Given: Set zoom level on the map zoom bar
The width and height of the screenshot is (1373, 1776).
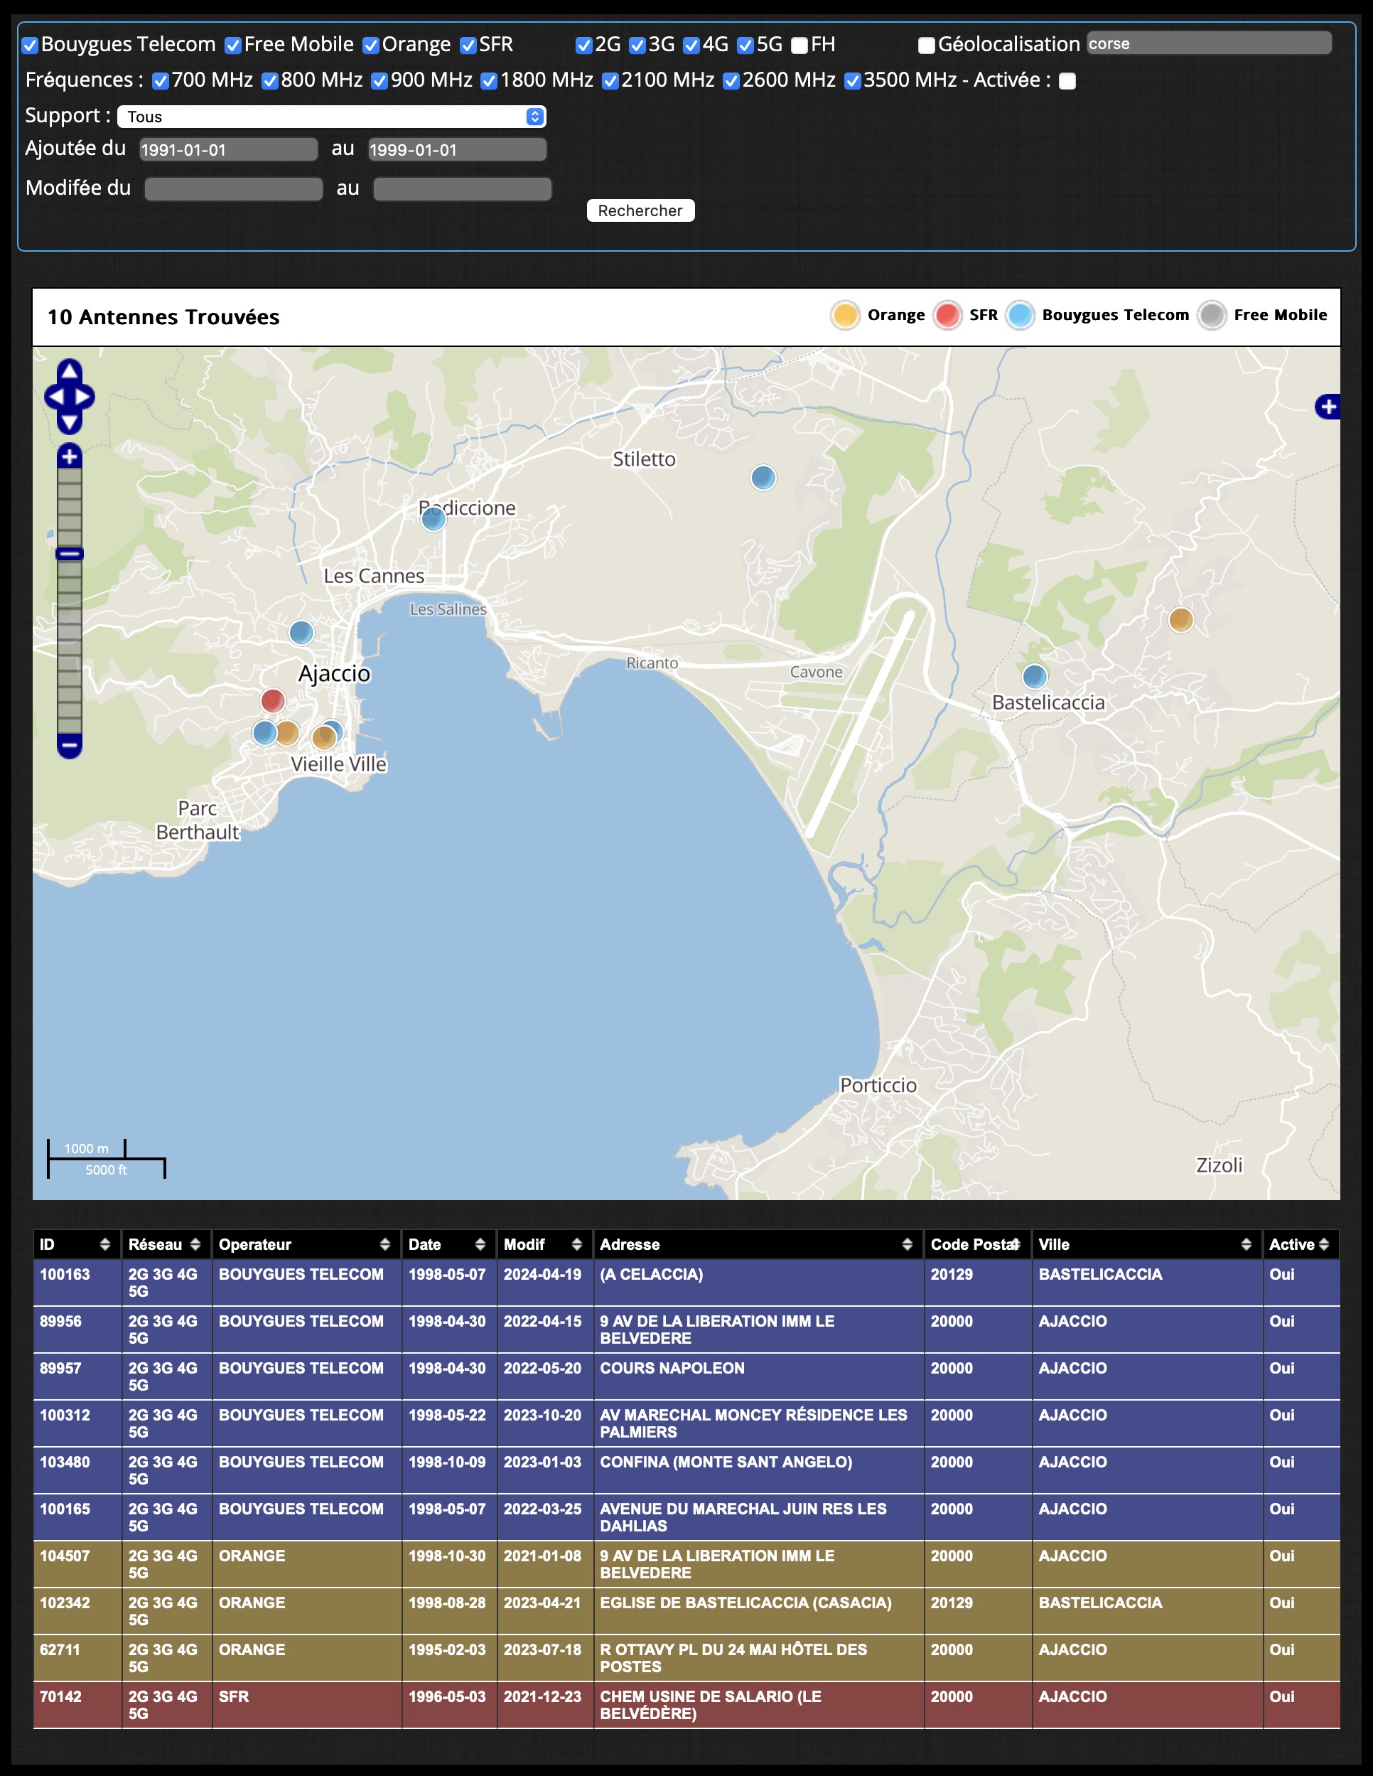Looking at the screenshot, I should (x=69, y=601).
